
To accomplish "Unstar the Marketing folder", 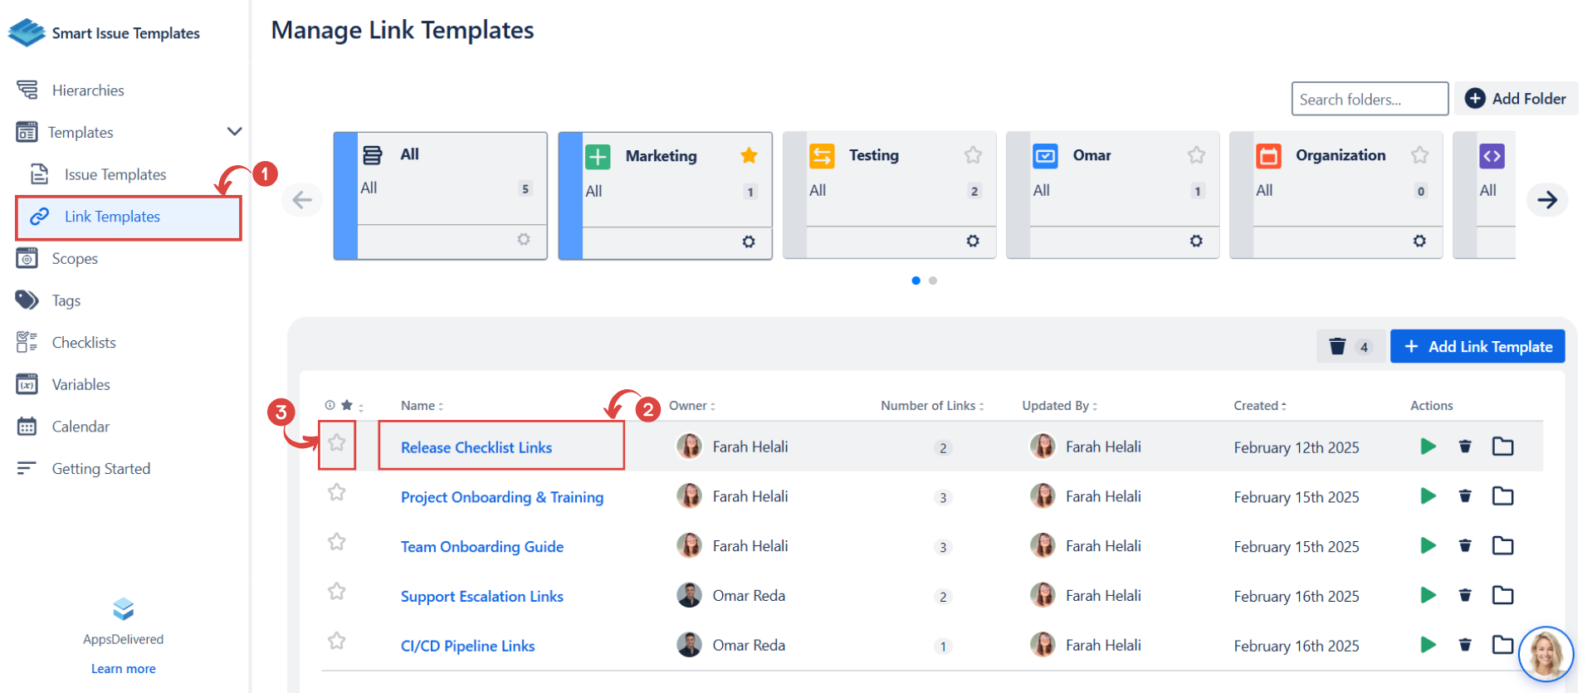I will (x=749, y=155).
